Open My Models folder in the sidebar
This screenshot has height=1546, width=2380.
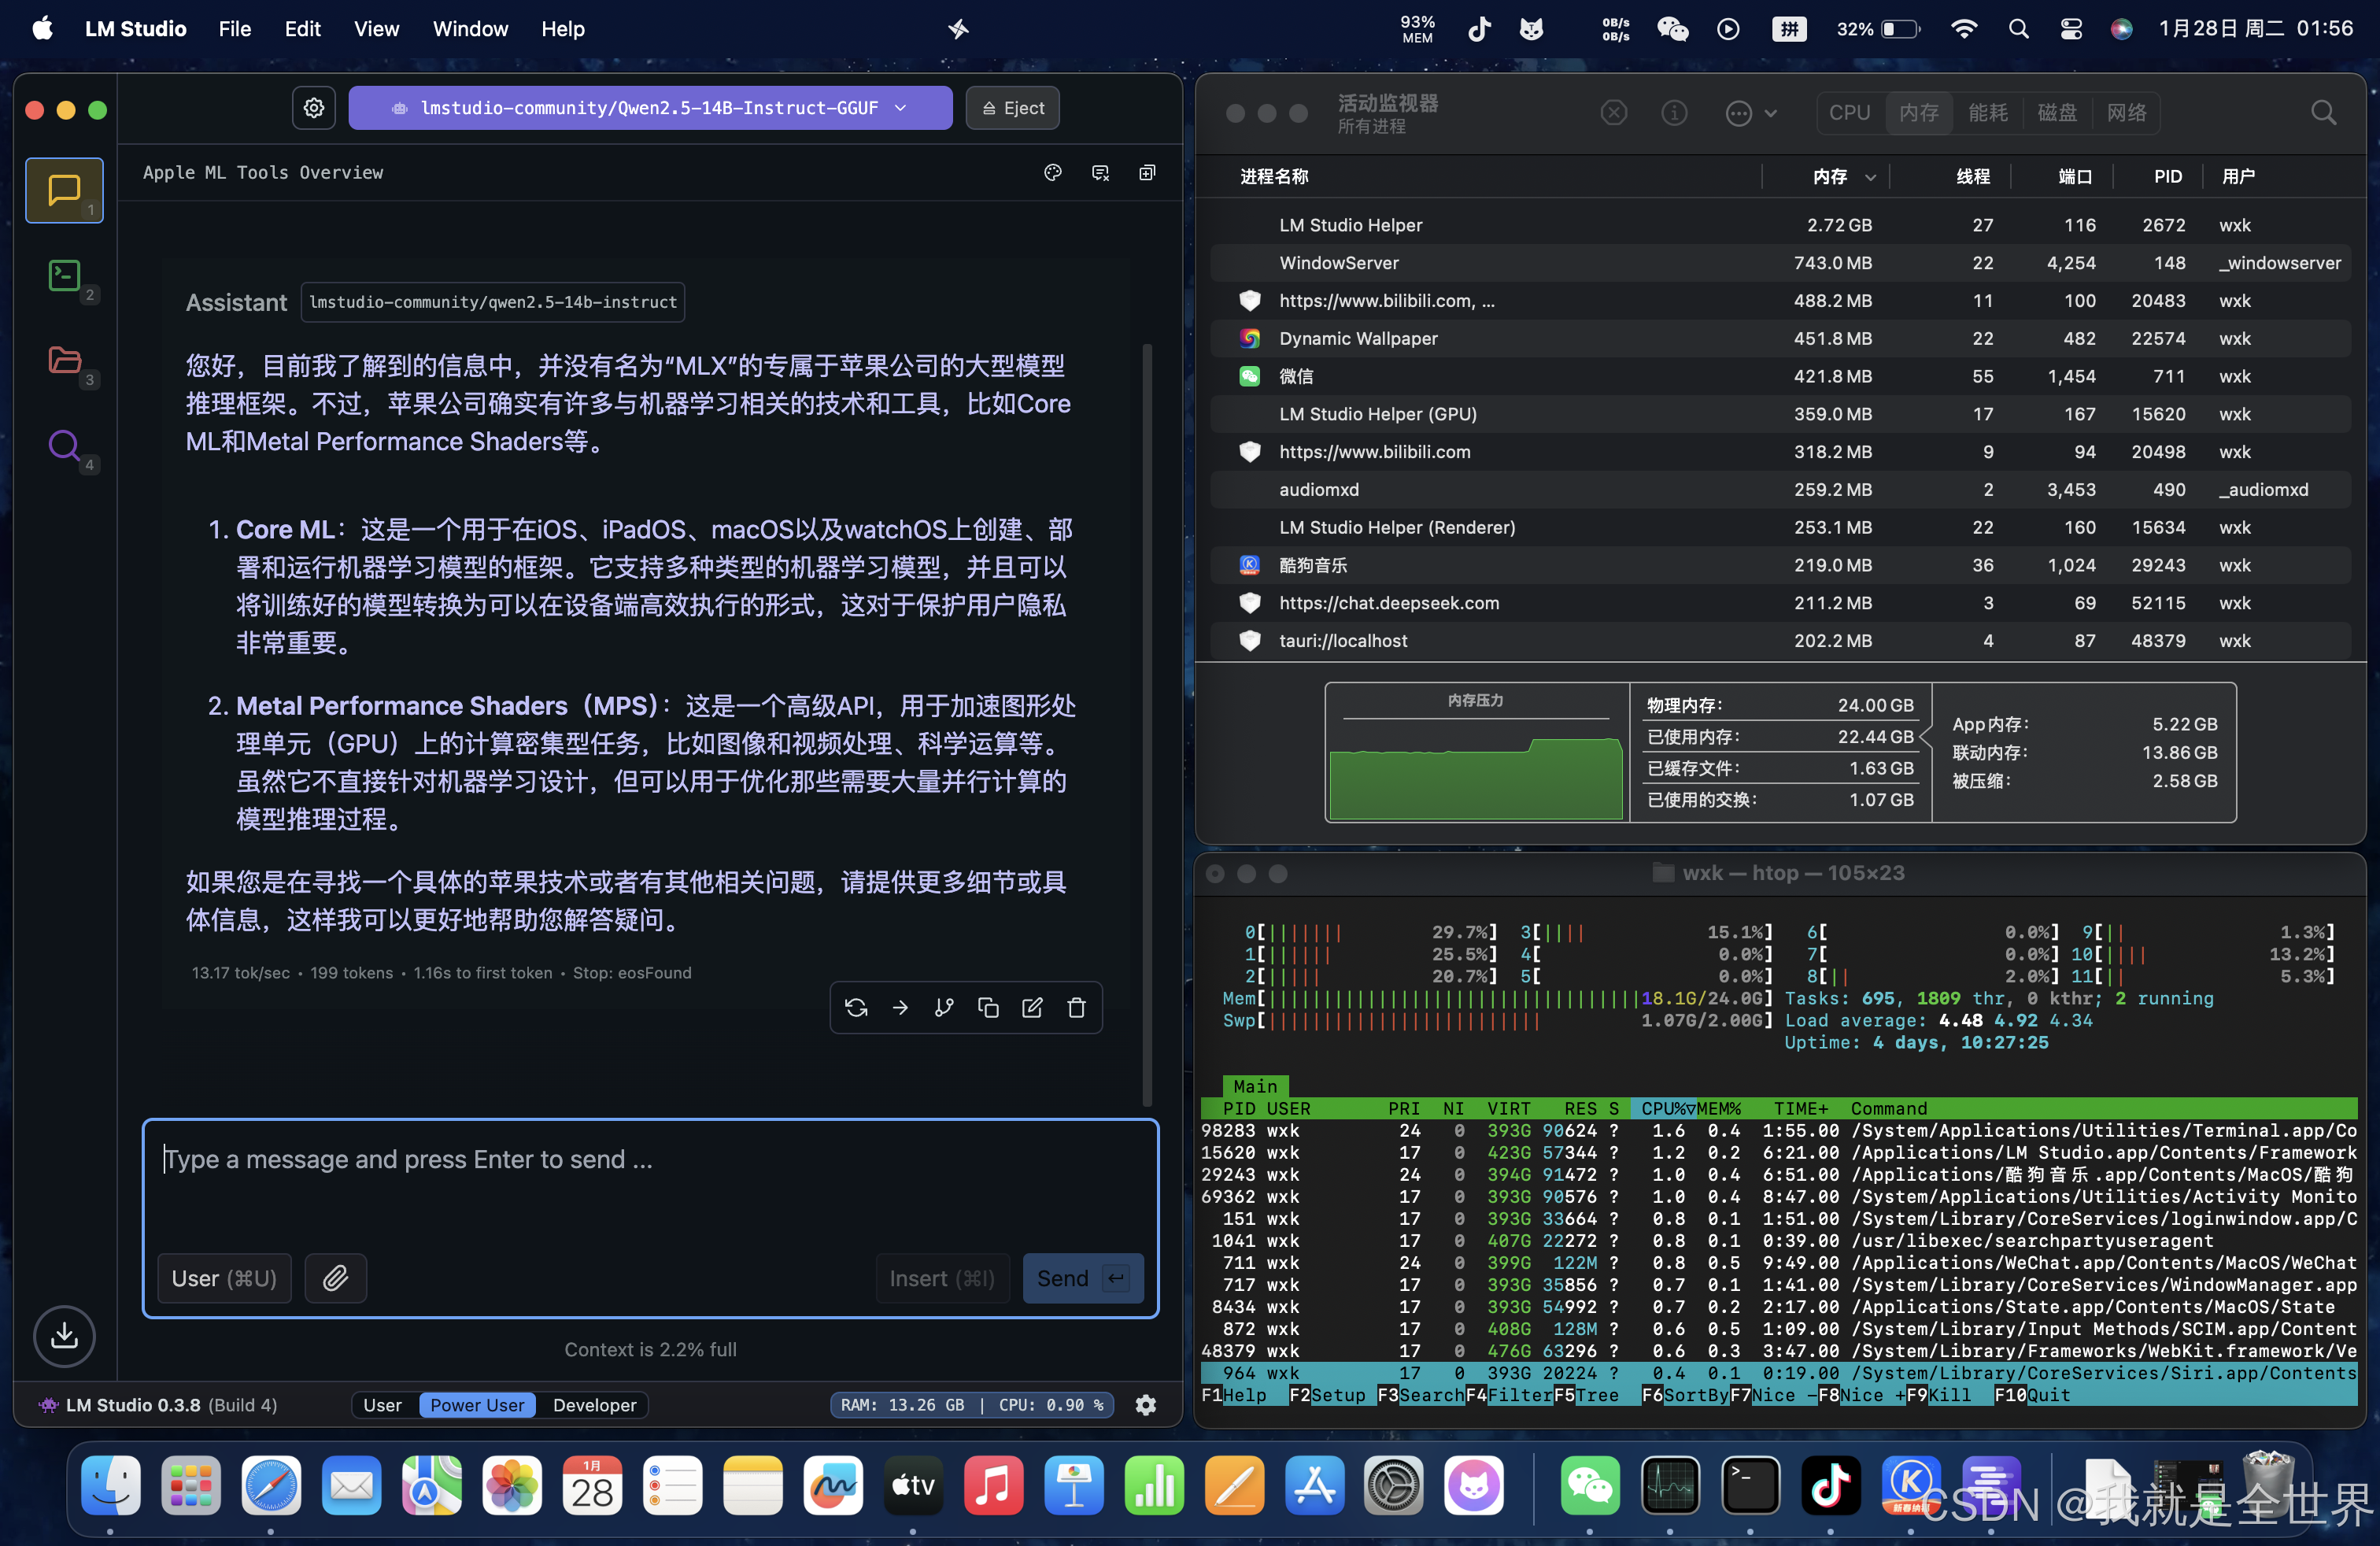[64, 362]
